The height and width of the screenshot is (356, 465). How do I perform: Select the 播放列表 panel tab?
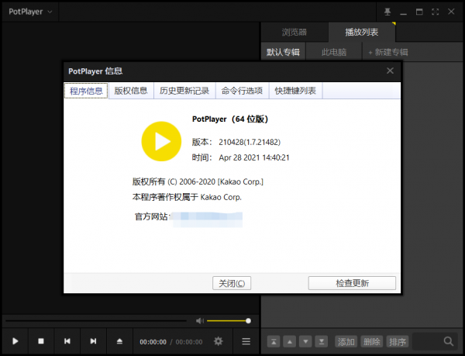(x=362, y=32)
